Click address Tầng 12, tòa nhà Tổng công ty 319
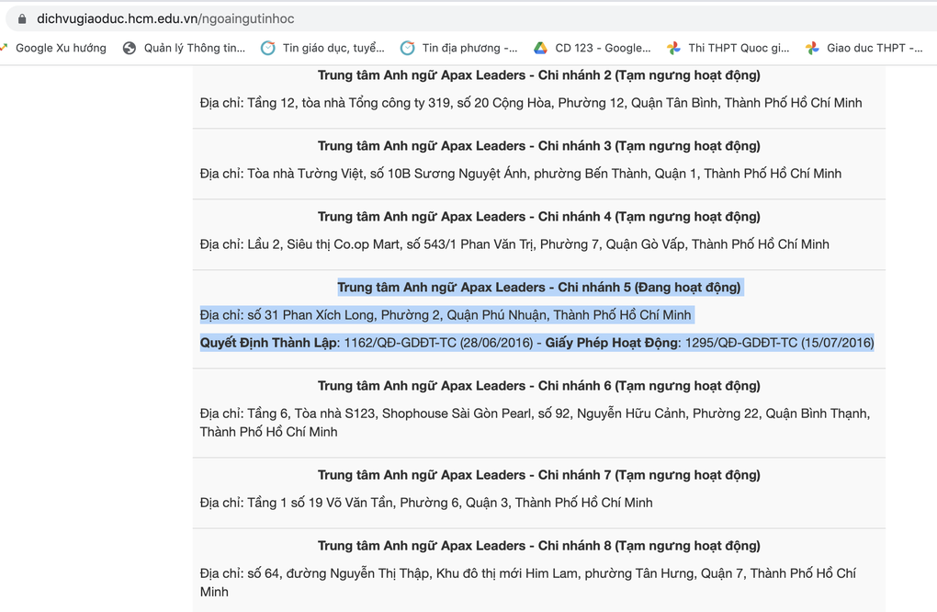The width and height of the screenshot is (937, 612). [x=531, y=103]
